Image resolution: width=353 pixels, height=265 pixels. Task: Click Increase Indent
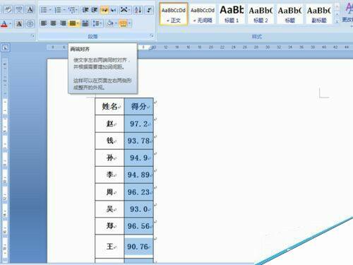[x=95, y=10]
